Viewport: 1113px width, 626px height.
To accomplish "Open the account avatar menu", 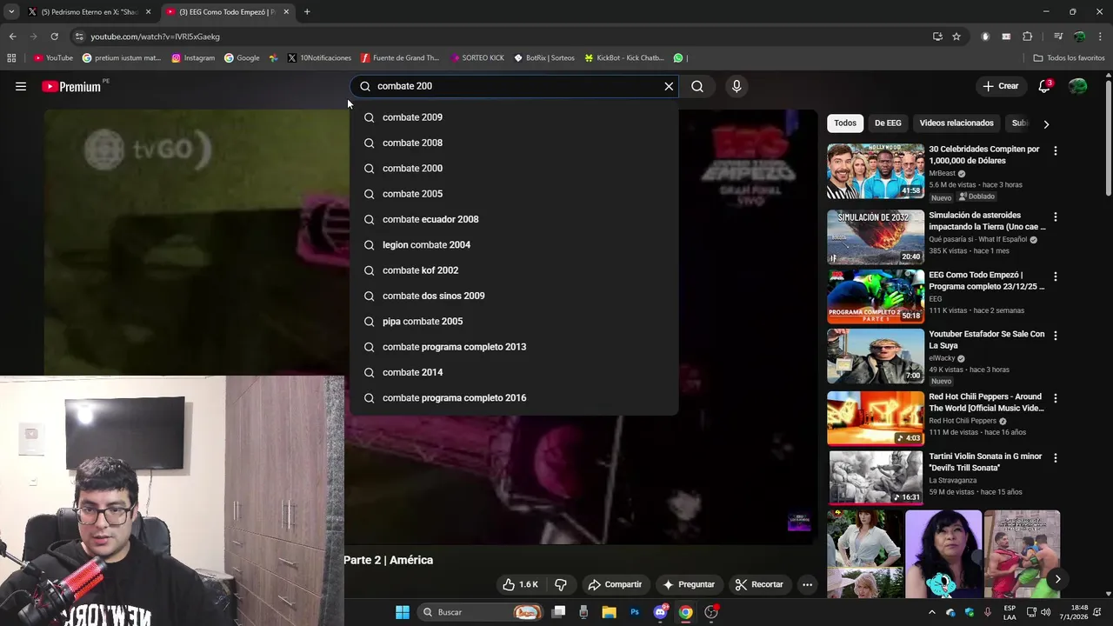I will tap(1078, 86).
